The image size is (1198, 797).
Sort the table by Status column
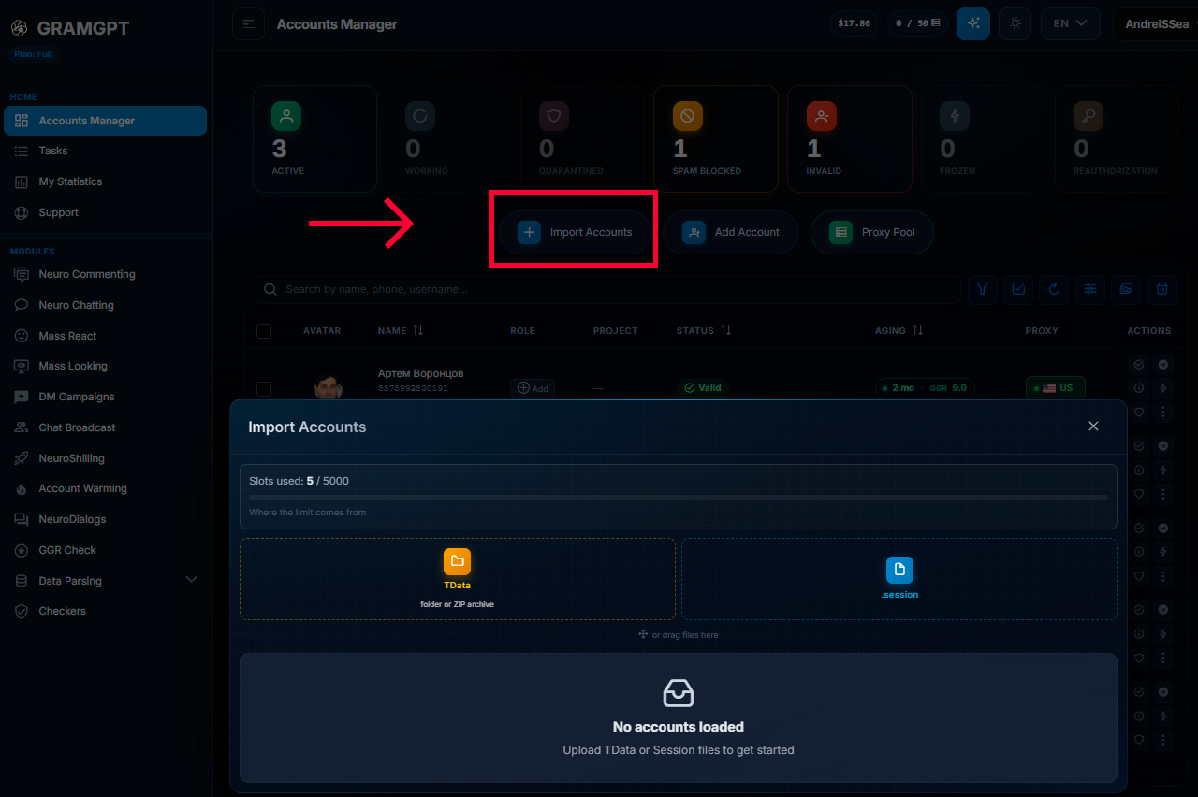click(x=704, y=330)
